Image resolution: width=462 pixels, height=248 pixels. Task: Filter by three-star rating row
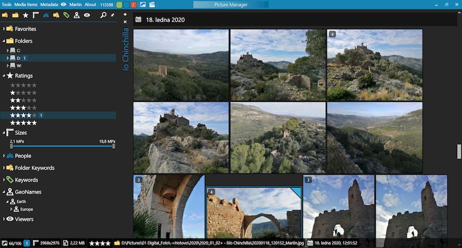pos(23,108)
